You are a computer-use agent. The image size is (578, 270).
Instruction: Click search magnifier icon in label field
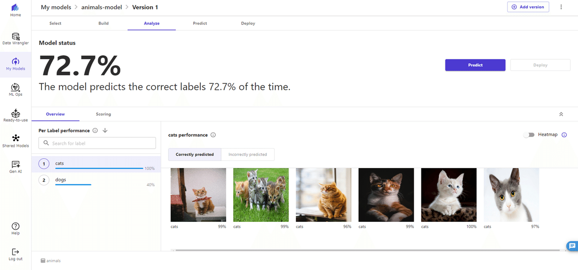coord(46,143)
